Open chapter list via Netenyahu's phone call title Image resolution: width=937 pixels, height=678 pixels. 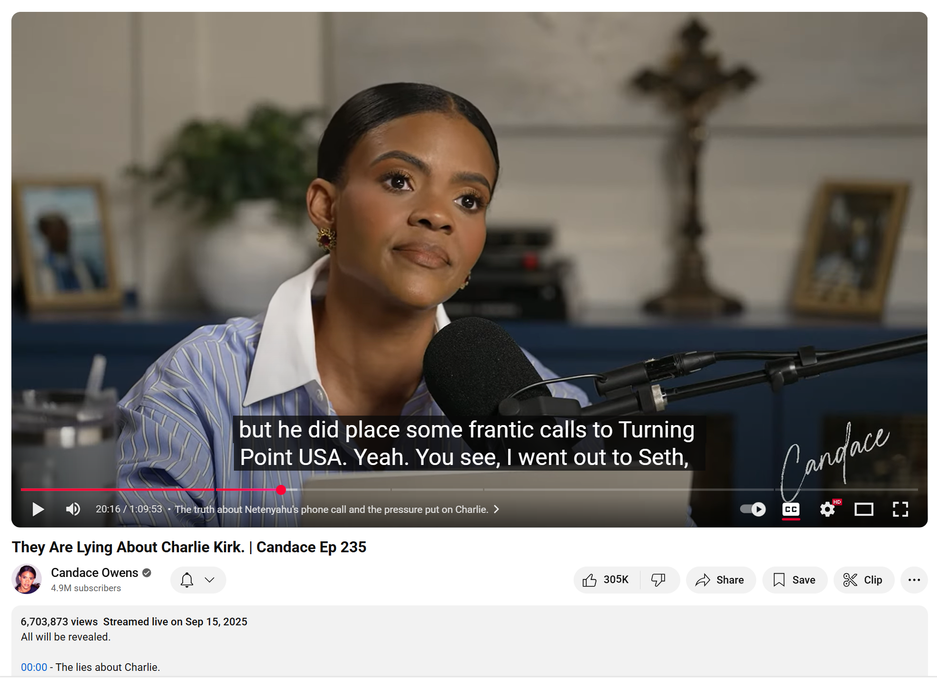click(x=331, y=510)
